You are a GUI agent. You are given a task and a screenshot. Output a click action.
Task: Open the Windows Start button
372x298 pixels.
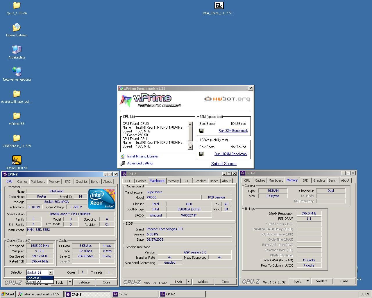8,294
